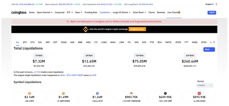Open the Okex - BTC-USDT-SWAP link

click(x=72, y=75)
